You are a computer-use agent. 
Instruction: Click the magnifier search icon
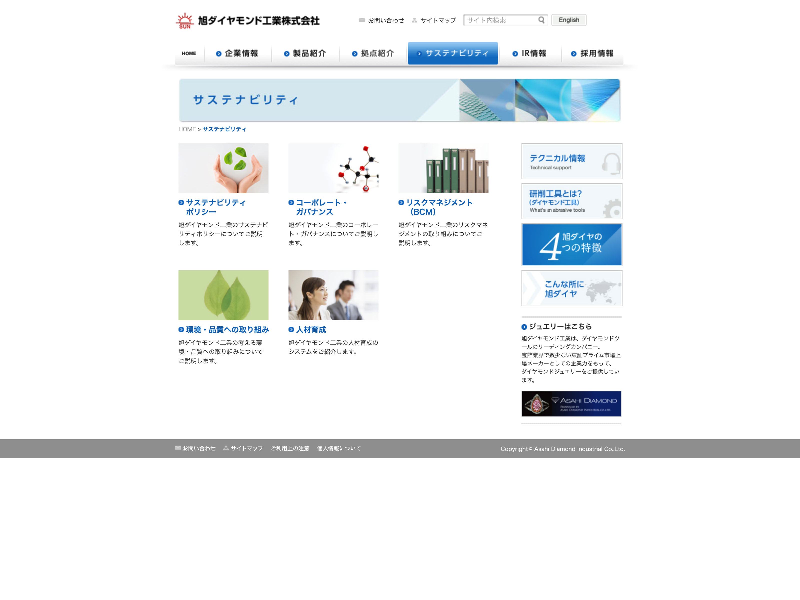click(x=541, y=20)
